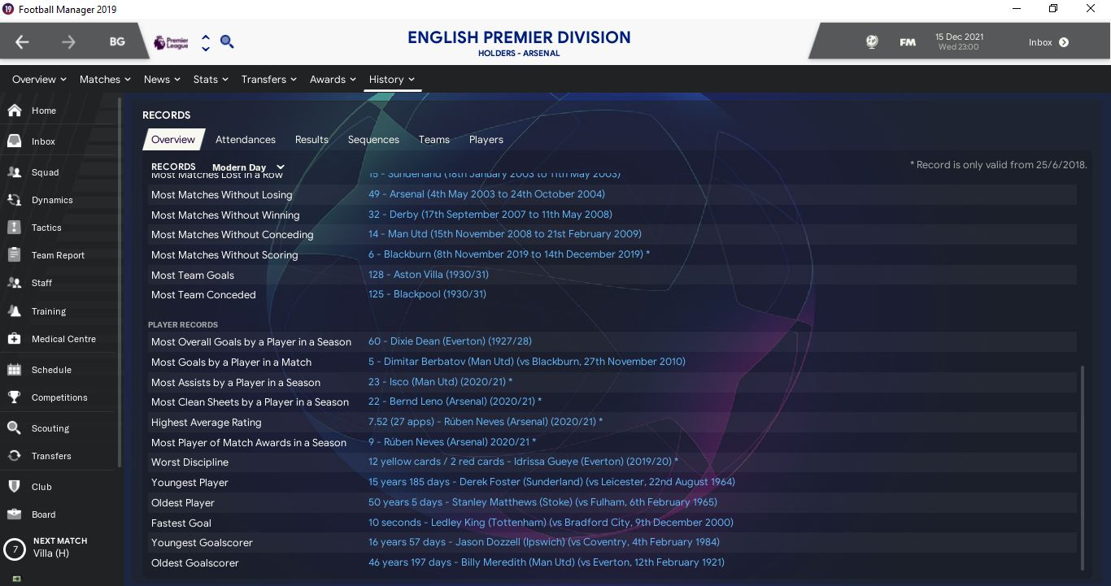Select the previous competition up chevron
This screenshot has width=1111, height=586.
[x=206, y=37]
